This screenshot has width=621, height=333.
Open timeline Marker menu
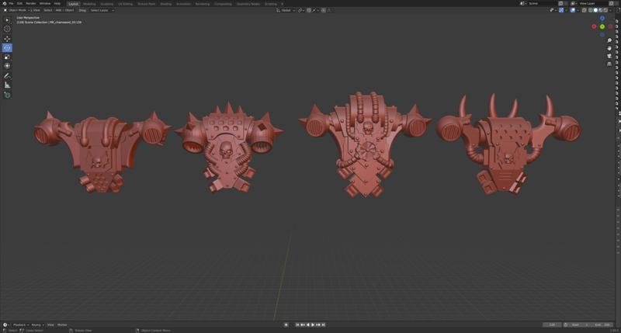[x=62, y=324]
